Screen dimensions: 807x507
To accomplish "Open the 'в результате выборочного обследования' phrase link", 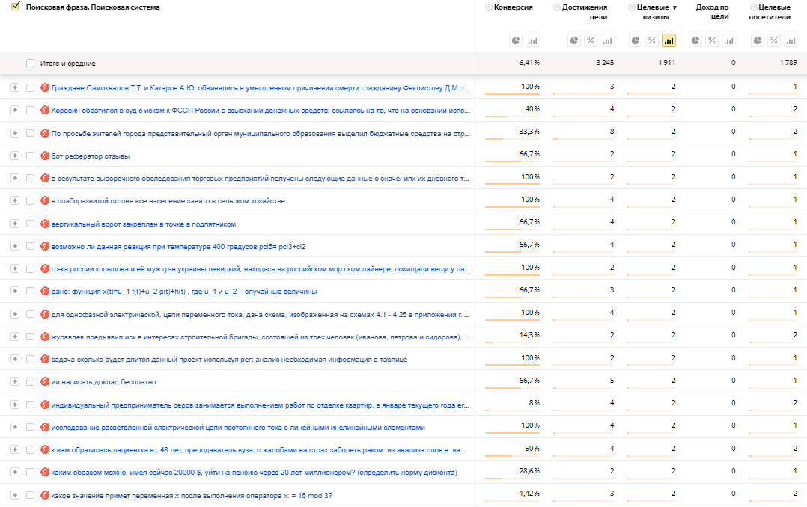I will coord(261,179).
